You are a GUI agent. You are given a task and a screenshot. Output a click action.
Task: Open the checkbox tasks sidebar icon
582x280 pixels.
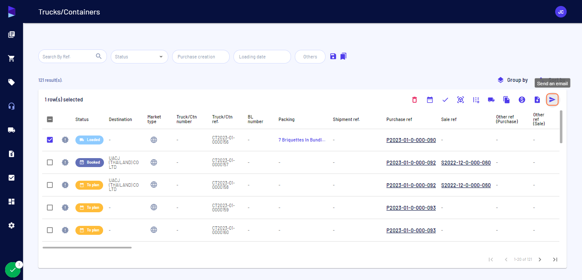[x=12, y=178]
